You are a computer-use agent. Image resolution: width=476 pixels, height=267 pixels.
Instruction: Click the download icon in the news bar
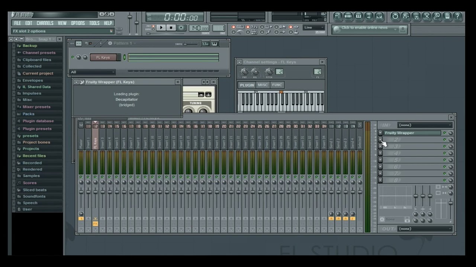(402, 29)
